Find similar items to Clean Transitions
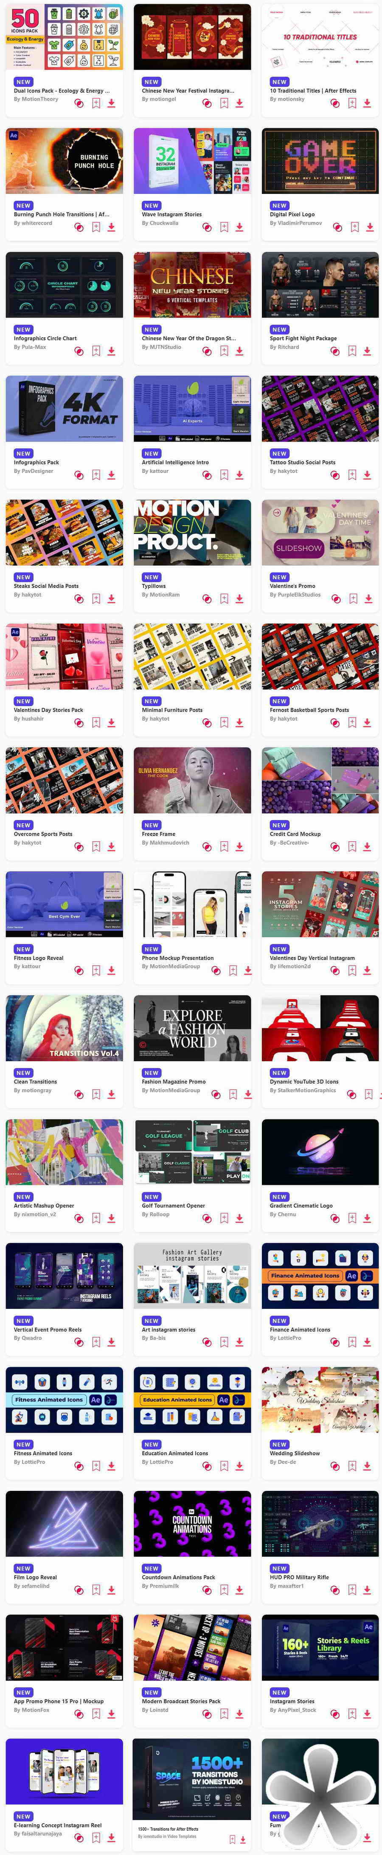382x1855 pixels. 79,1094
